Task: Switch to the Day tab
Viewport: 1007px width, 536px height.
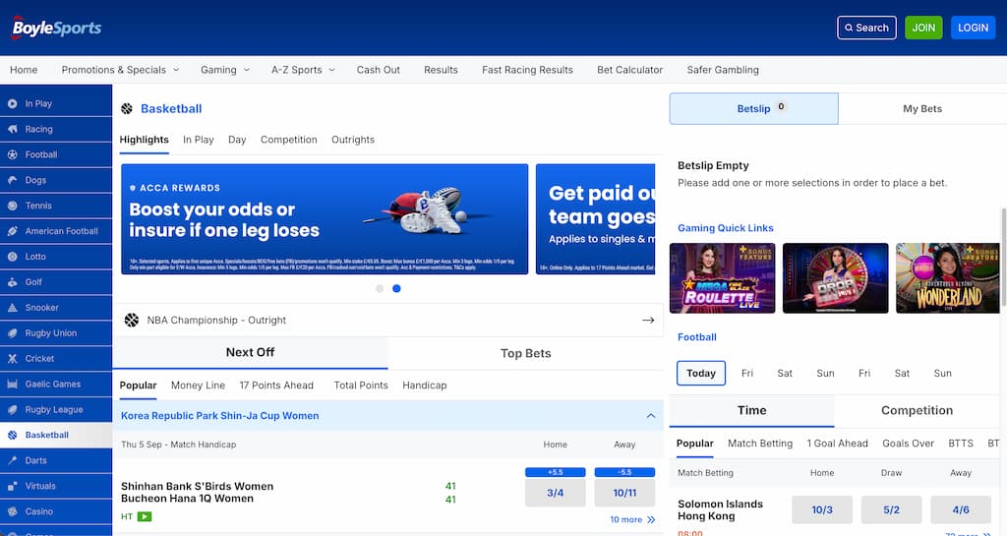Action: (x=237, y=140)
